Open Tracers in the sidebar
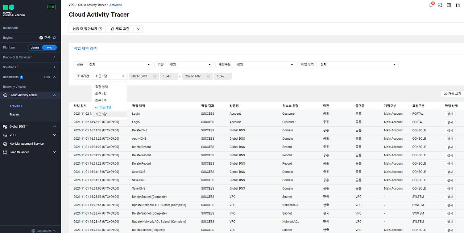 (14, 115)
